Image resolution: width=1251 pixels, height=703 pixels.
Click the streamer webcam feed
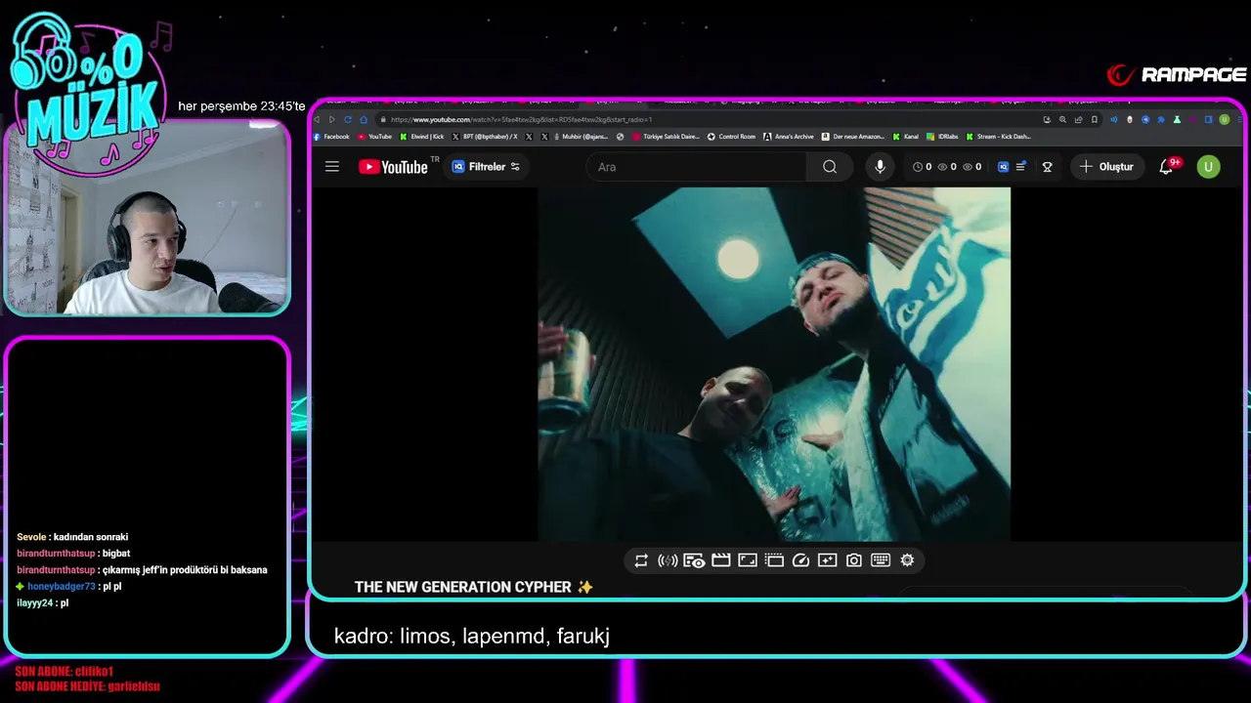[x=148, y=219]
